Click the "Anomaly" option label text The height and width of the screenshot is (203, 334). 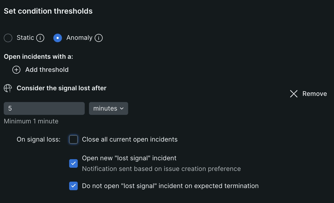pyautogui.click(x=79, y=38)
